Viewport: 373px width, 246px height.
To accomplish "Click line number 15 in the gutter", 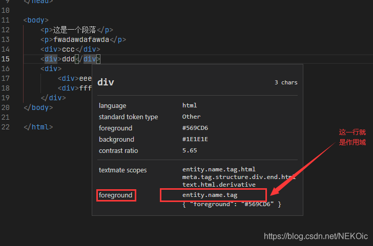I will pyautogui.click(x=6, y=59).
